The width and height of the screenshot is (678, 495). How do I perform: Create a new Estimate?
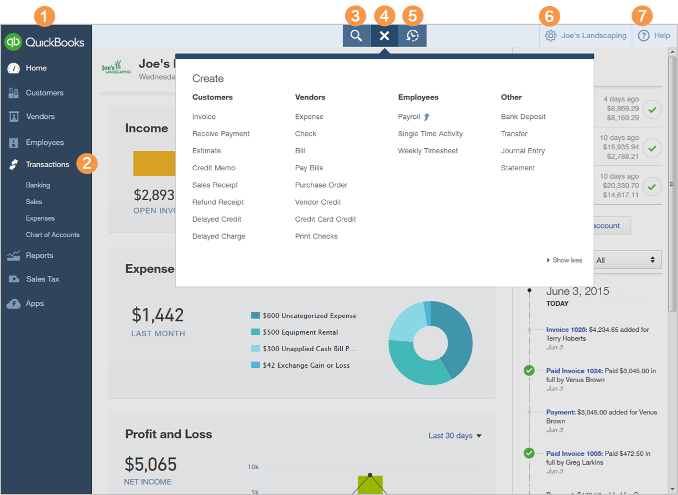tap(207, 151)
